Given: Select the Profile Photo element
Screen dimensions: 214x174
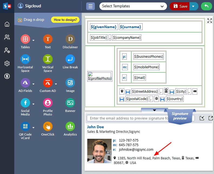Looking at the screenshot, I should coord(48,103).
